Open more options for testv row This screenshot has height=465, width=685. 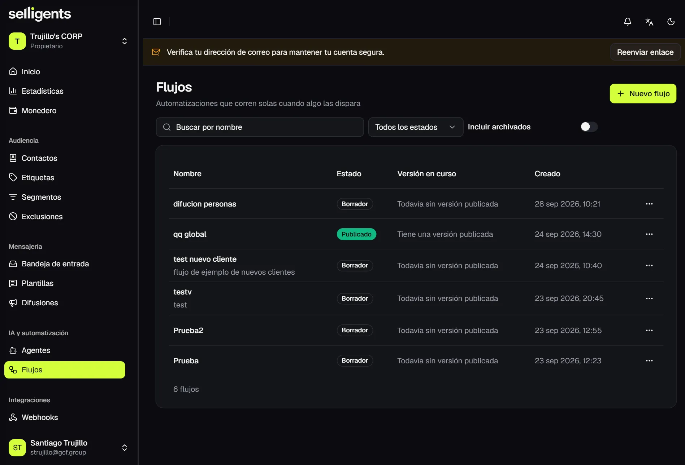(649, 298)
